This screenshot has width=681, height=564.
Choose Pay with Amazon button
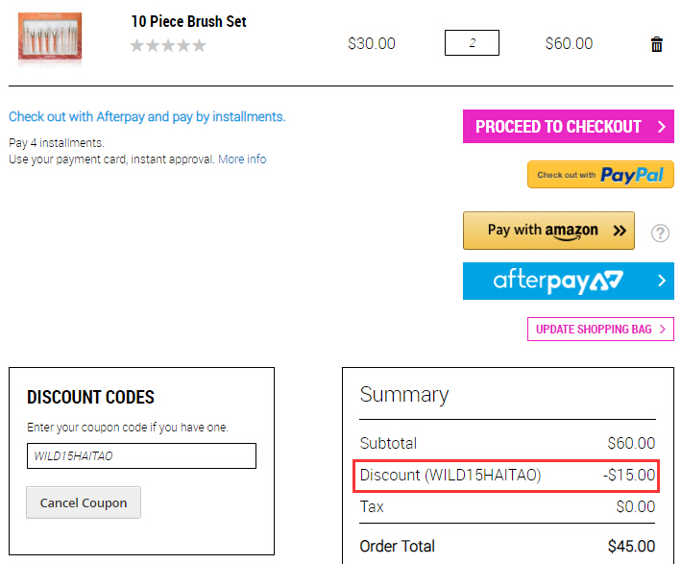tap(548, 231)
